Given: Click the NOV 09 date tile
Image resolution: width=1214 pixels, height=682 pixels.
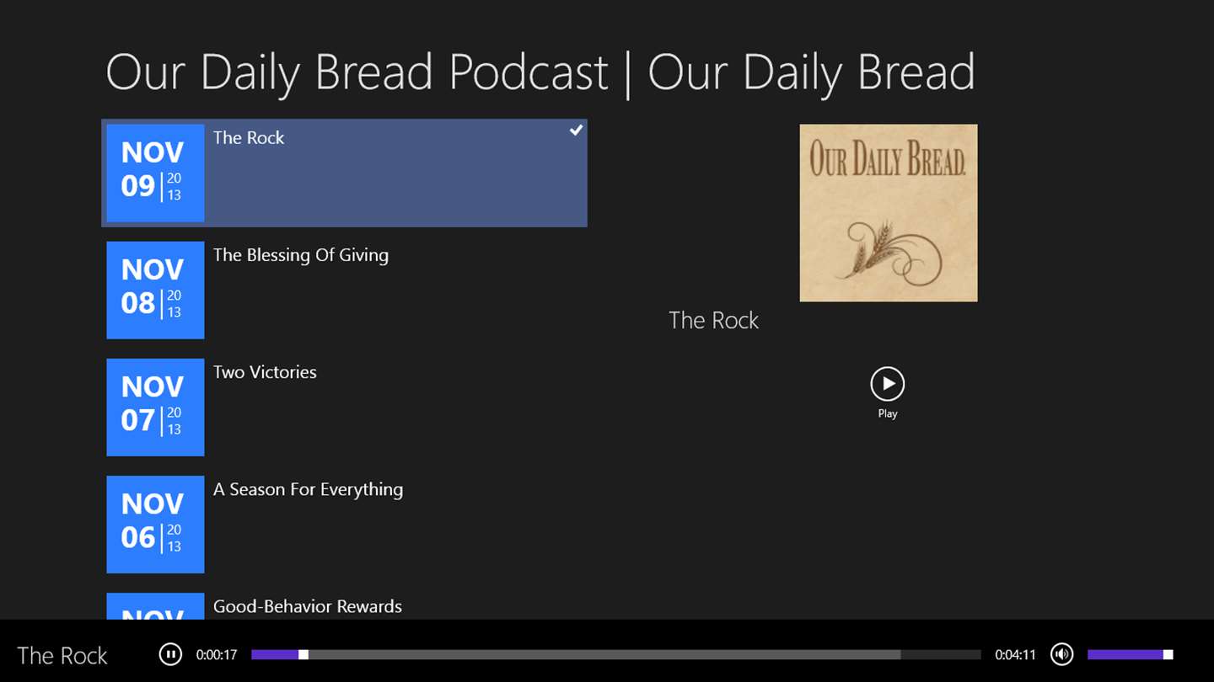Looking at the screenshot, I should [155, 173].
